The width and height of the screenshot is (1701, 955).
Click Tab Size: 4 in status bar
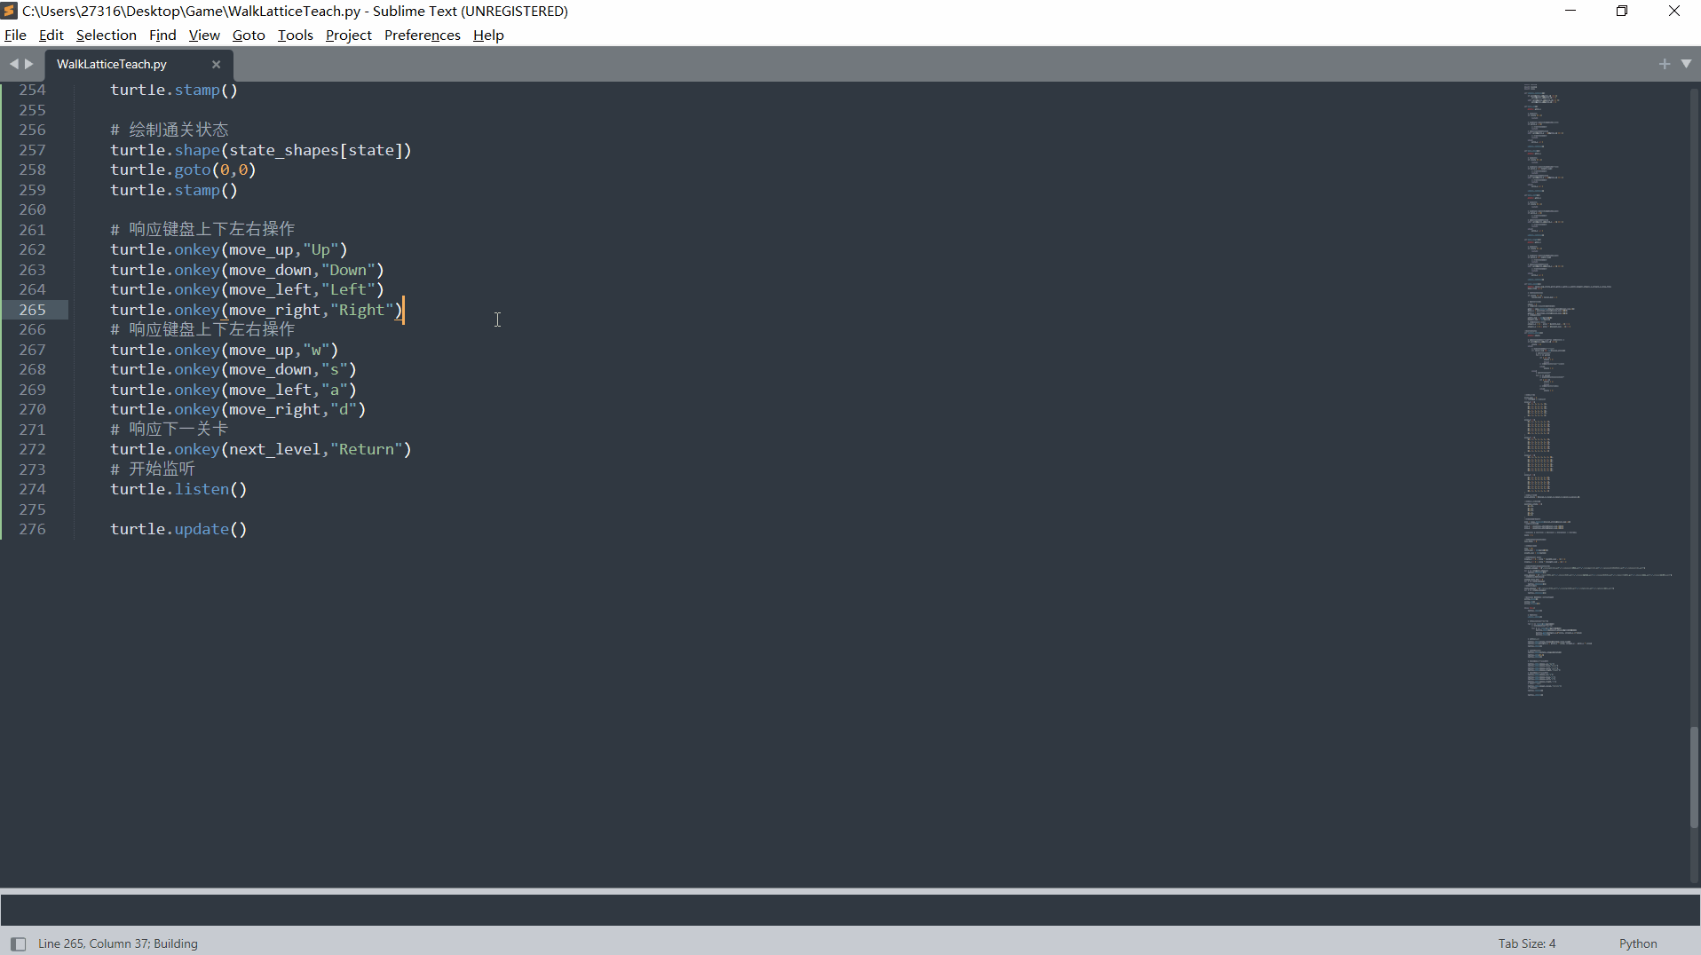pyautogui.click(x=1527, y=943)
